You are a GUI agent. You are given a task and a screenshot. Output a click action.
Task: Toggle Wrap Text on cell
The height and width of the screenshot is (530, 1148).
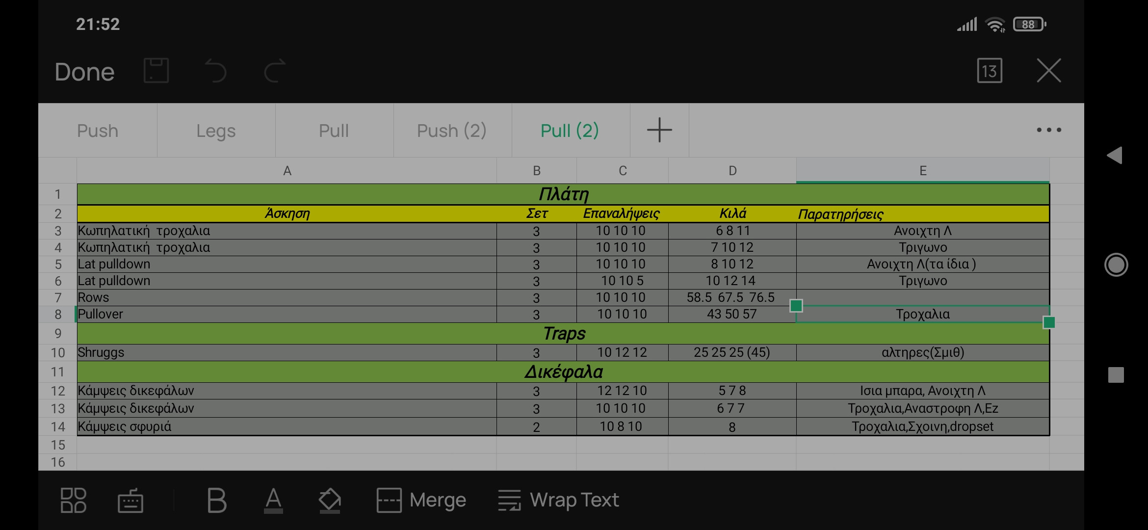[x=558, y=501]
